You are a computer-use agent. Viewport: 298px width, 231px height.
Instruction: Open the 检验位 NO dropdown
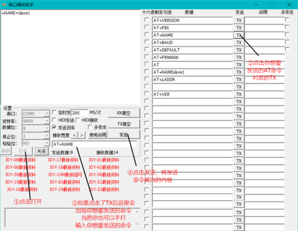point(47,143)
